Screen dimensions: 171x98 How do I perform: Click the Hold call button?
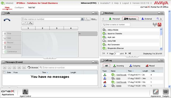coord(12,38)
